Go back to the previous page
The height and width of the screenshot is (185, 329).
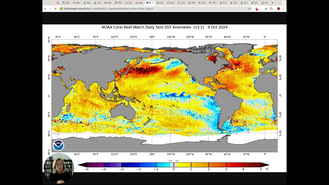click(45, 9)
